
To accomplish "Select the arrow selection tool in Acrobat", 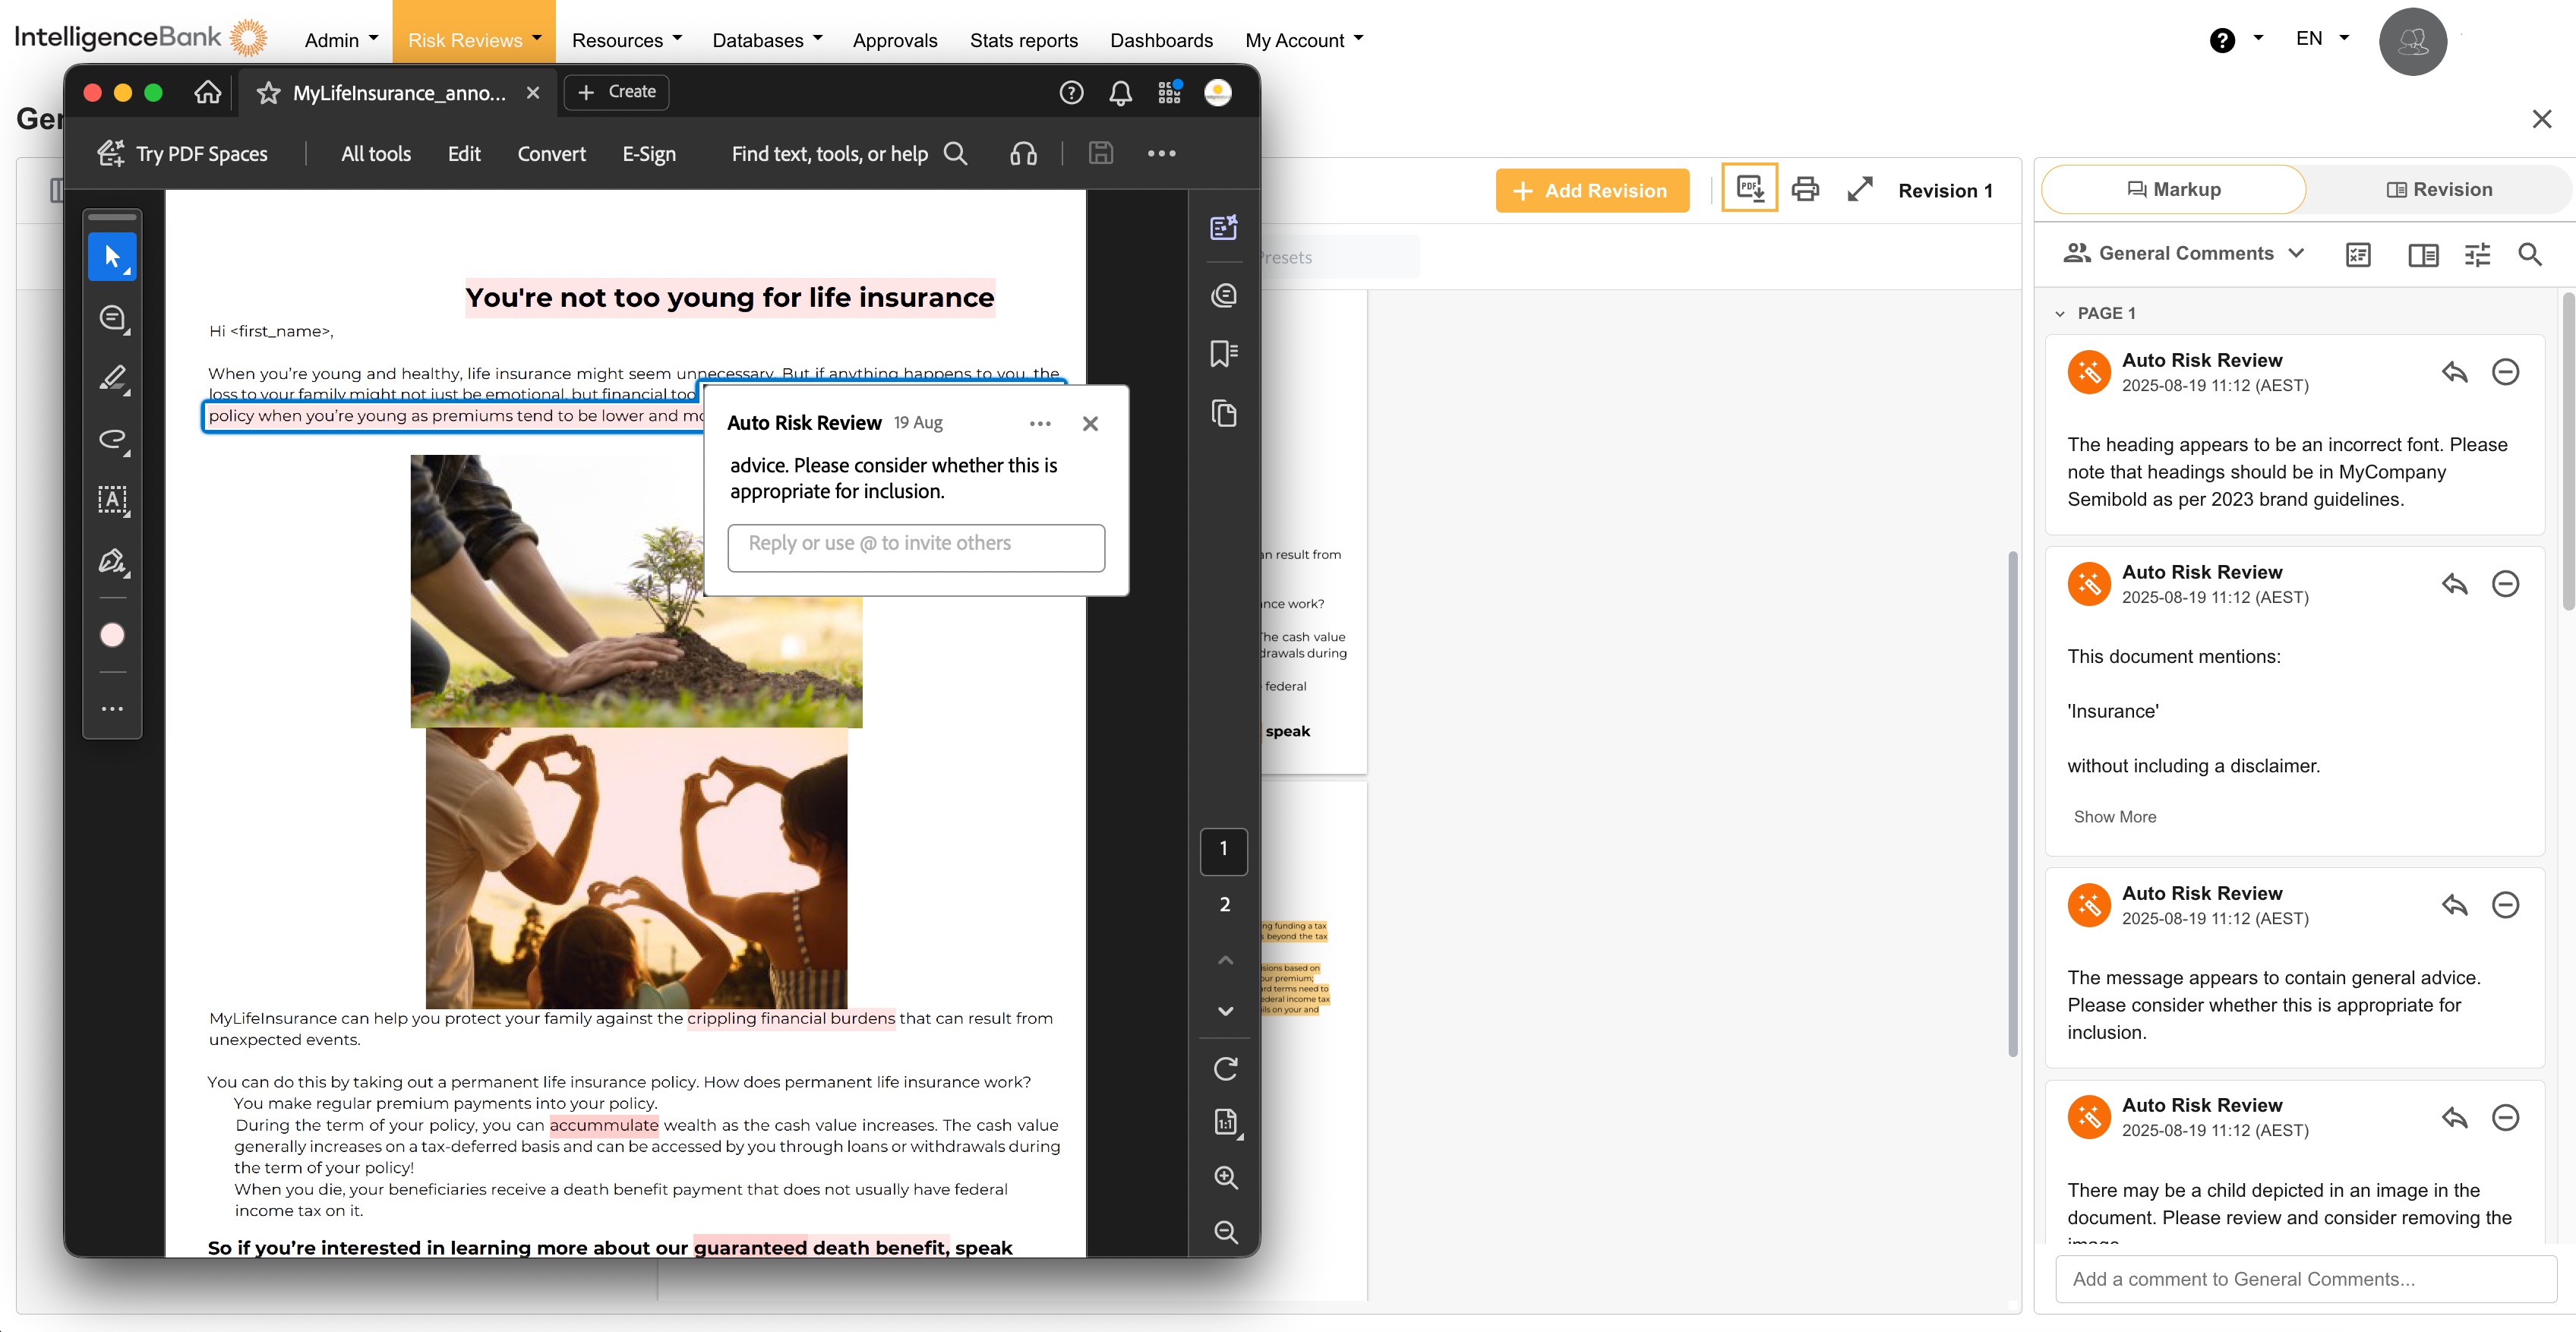I will [x=112, y=257].
